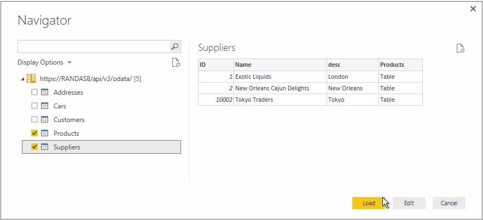Image resolution: width=483 pixels, height=220 pixels.
Task: Open the Display Options dropdown
Action: pos(44,62)
